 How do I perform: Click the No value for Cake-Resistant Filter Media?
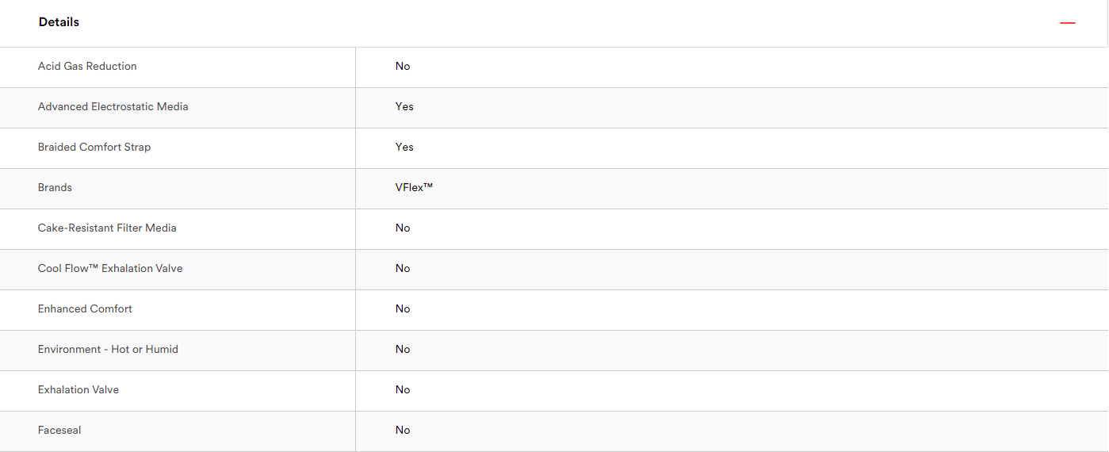[403, 228]
